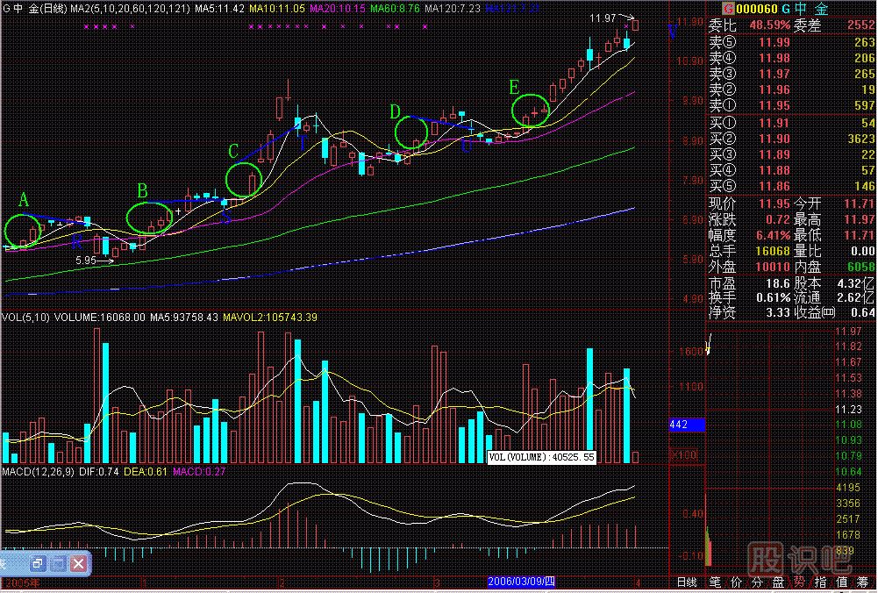Click the green circle marker labeled A
The height and width of the screenshot is (593, 878).
pos(23,230)
